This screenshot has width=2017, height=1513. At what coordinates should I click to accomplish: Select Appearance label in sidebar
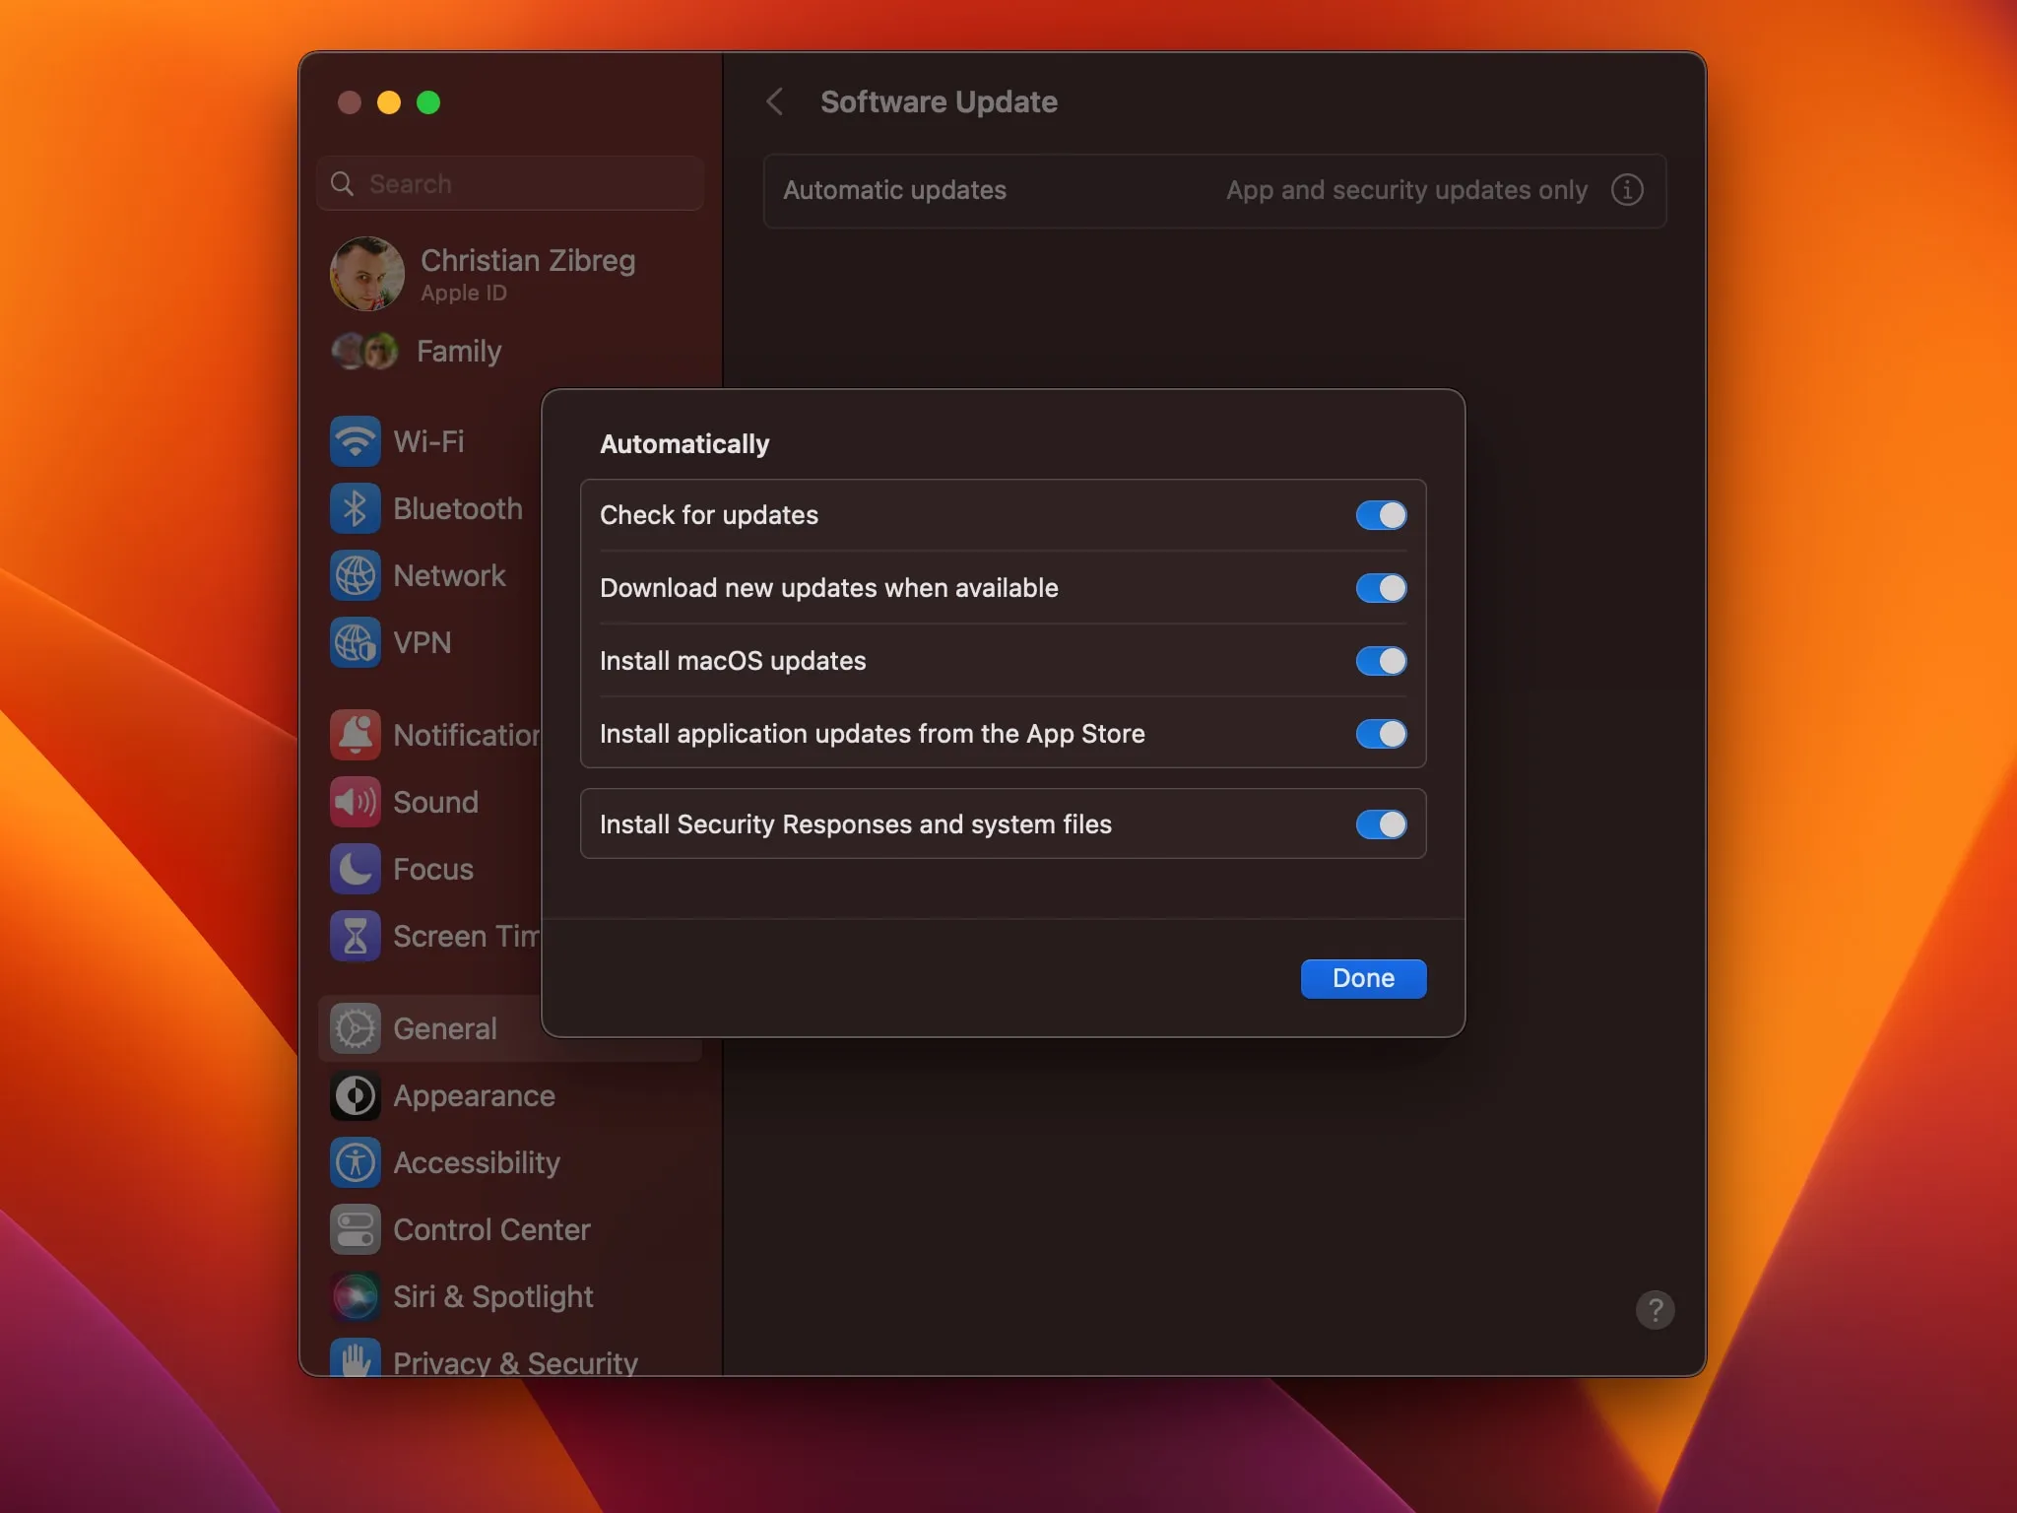coord(474,1095)
